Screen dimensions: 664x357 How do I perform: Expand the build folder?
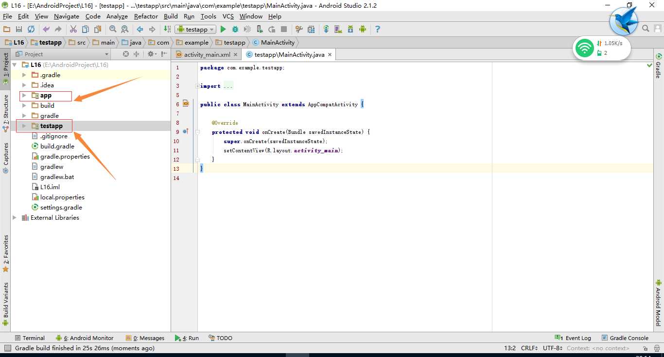click(x=24, y=106)
